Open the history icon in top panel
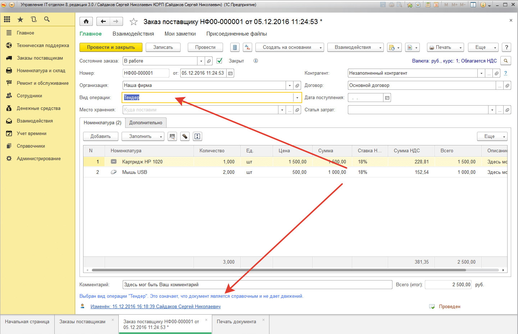This screenshot has width=518, height=334. pyautogui.click(x=33, y=19)
